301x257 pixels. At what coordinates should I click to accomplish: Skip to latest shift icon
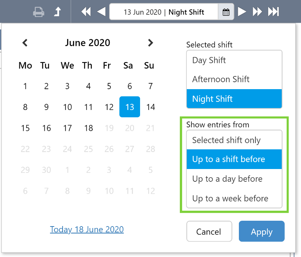click(x=274, y=12)
